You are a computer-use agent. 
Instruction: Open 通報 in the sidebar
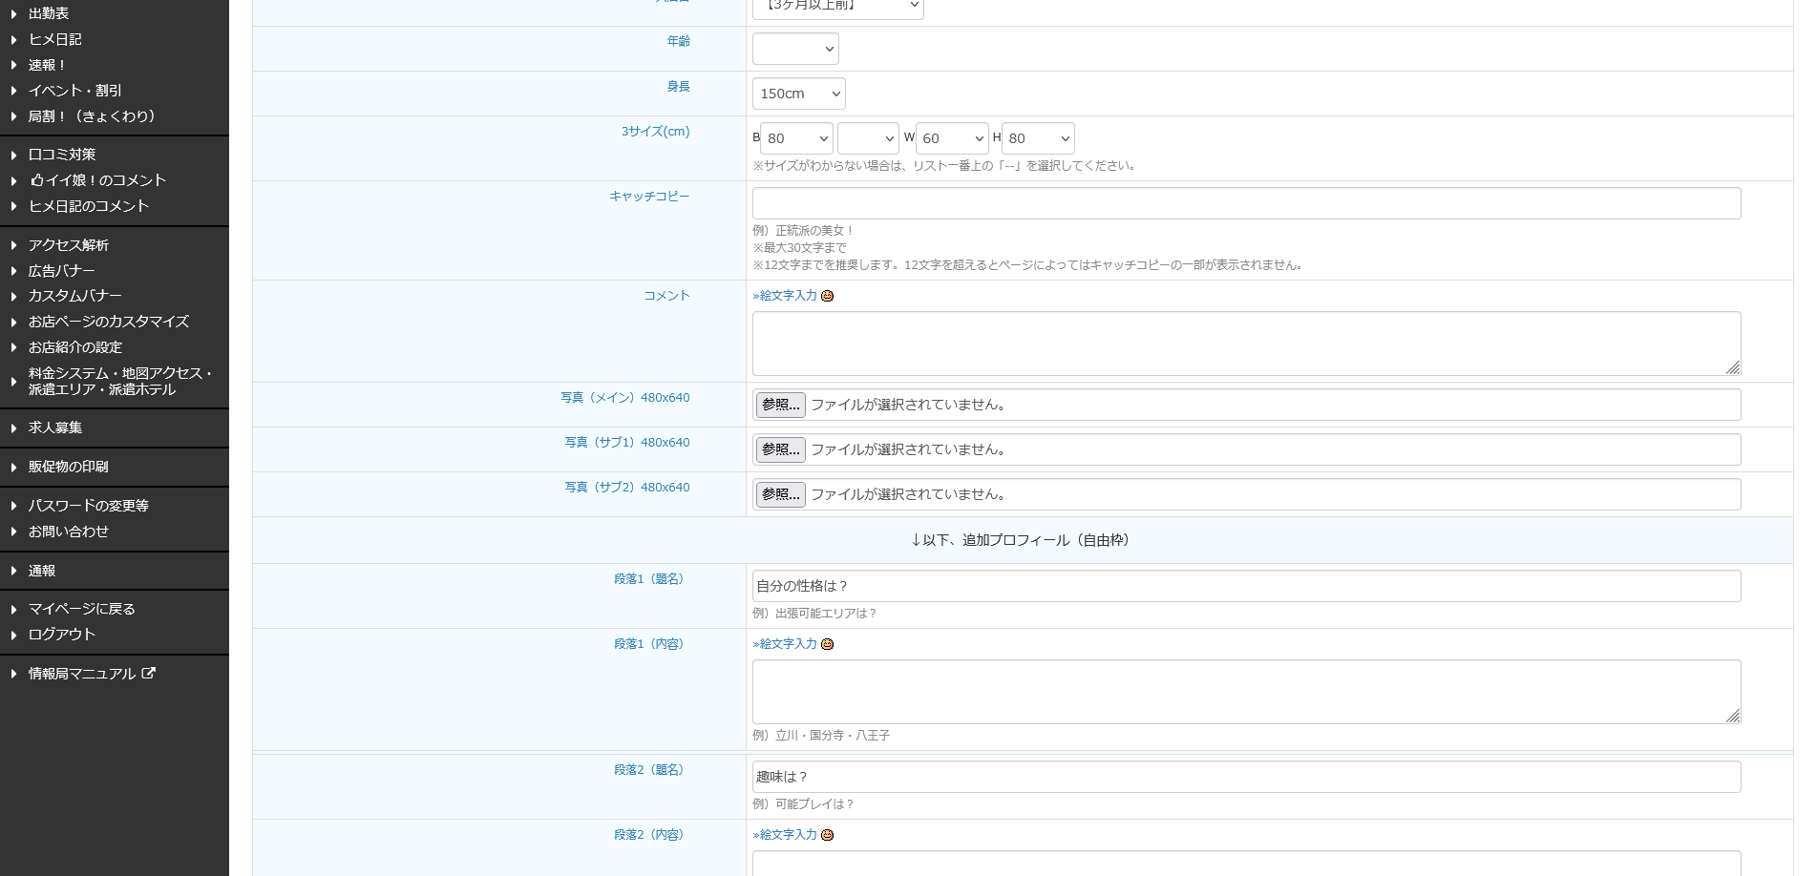tap(42, 571)
